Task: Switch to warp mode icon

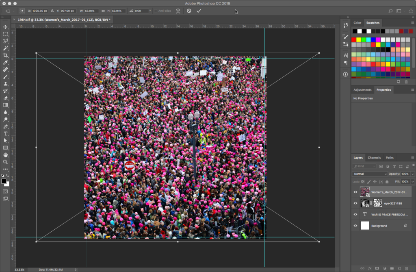Action: tap(178, 11)
